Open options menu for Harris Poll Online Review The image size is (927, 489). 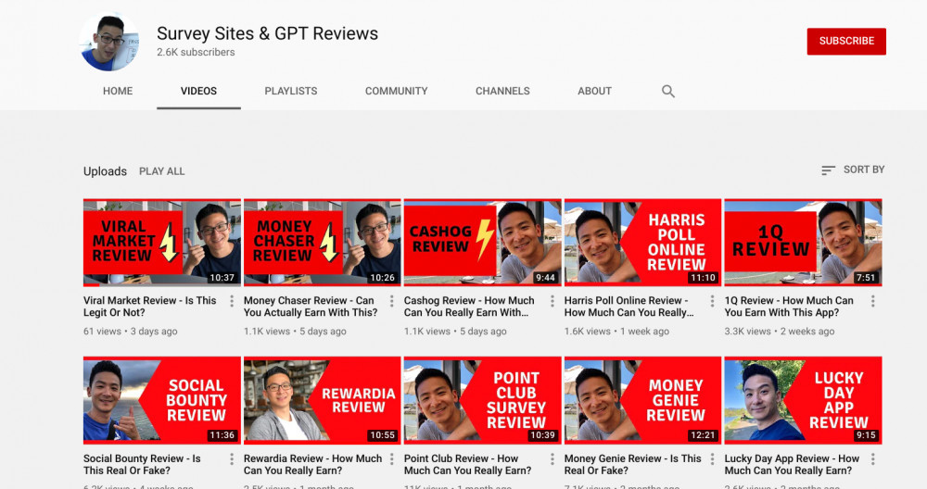click(x=712, y=301)
